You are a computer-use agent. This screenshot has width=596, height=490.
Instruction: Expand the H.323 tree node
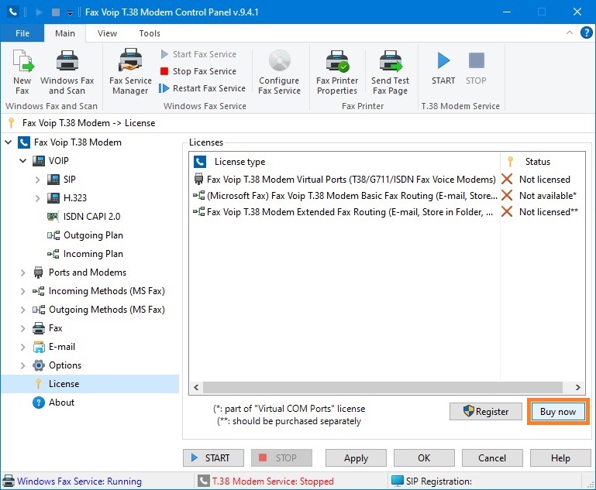38,198
